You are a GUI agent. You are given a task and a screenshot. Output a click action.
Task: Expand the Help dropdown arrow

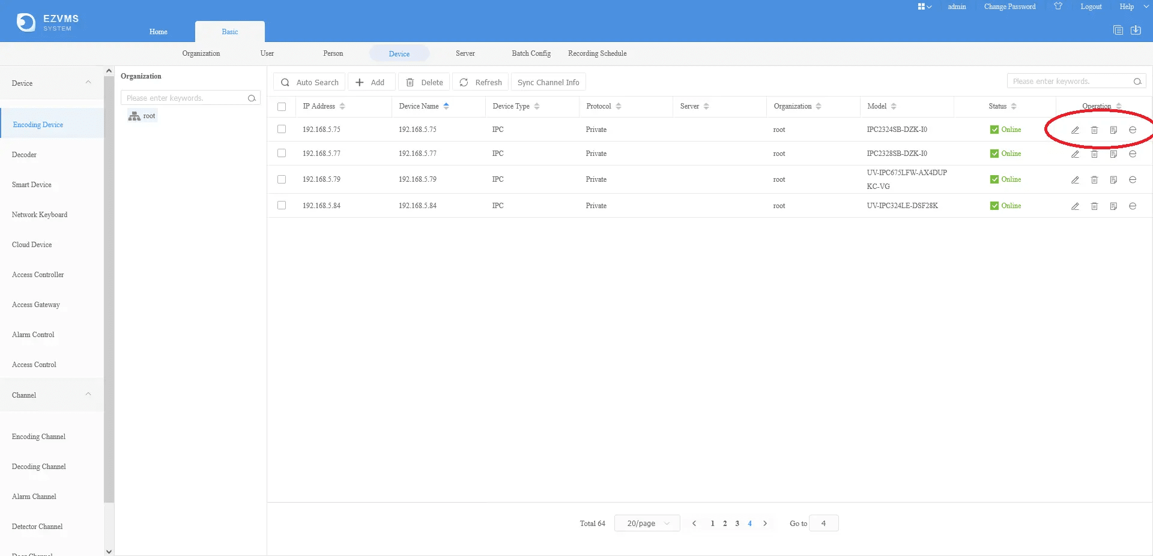(1146, 7)
